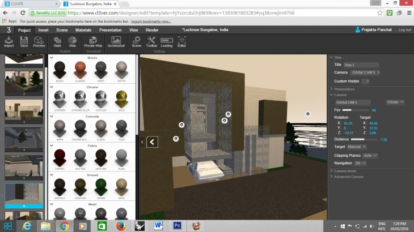
Task: Open Preview from the toolbar
Action: point(39,42)
